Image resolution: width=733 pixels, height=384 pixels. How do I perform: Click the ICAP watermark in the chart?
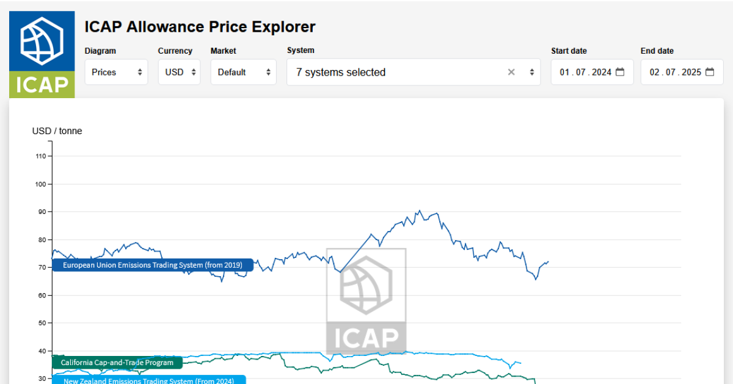[x=366, y=300]
